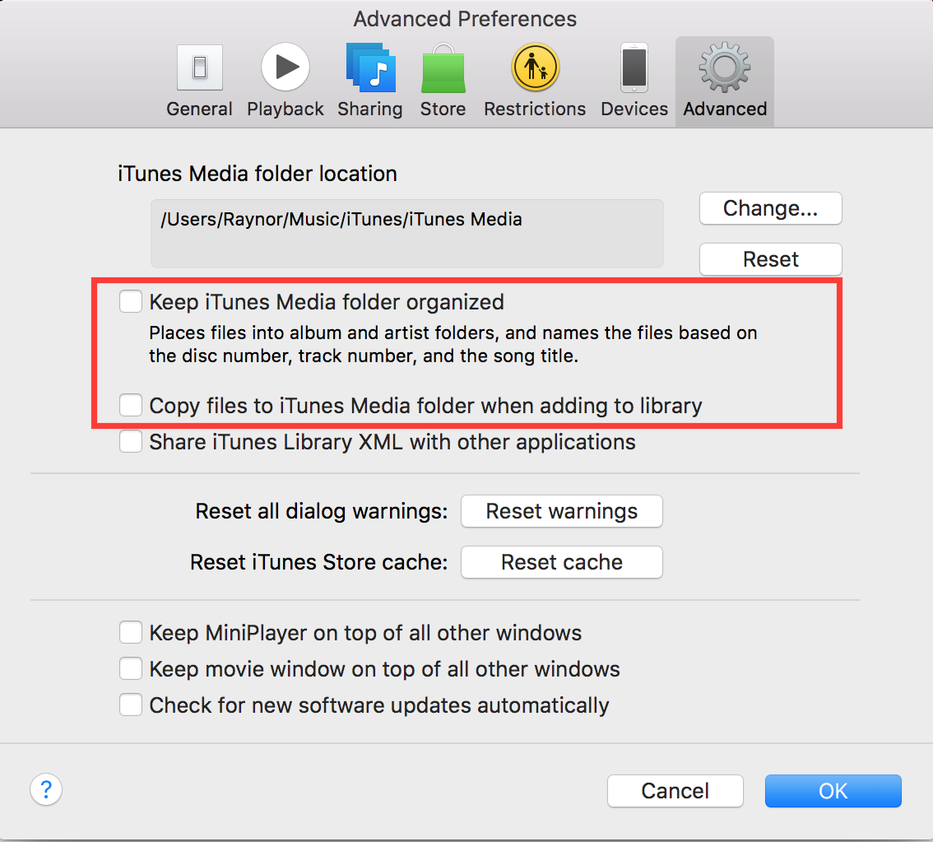Image resolution: width=933 pixels, height=842 pixels.
Task: Enable Share iTunes Library XML with applications
Action: (x=130, y=441)
